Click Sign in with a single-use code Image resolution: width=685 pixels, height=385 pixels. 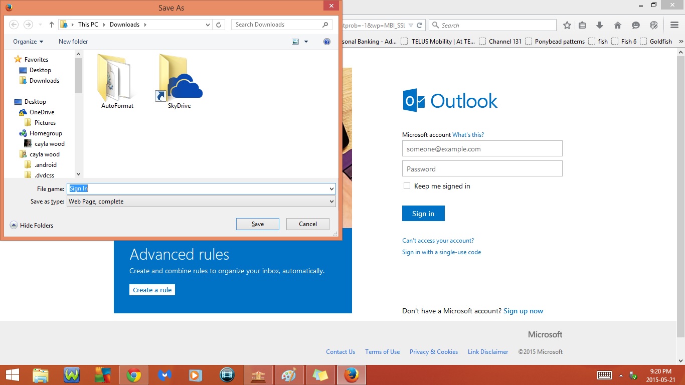(441, 252)
